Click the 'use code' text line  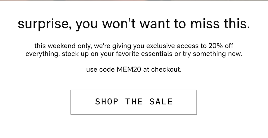coord(134,69)
